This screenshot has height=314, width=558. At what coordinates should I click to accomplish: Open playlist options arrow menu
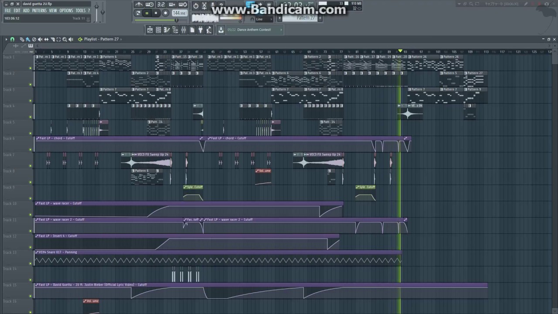(6, 39)
